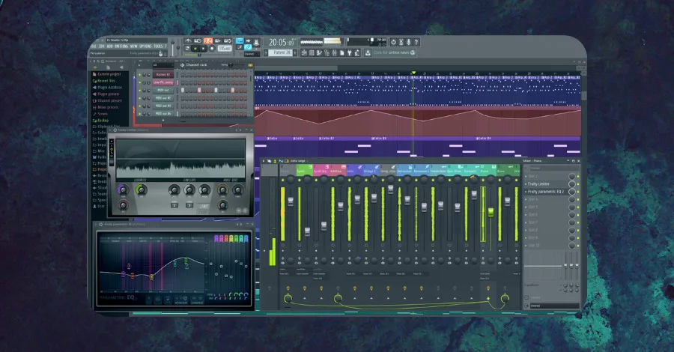Image resolution: width=674 pixels, height=352 pixels.
Task: Enable the metronome icon
Action: [188, 41]
